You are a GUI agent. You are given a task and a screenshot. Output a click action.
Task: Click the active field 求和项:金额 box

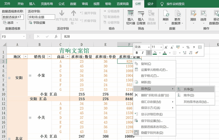(x=41, y=17)
